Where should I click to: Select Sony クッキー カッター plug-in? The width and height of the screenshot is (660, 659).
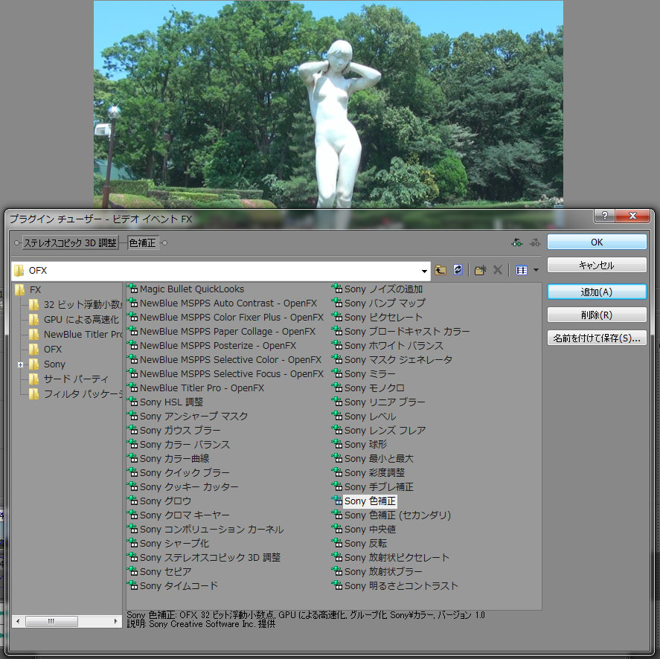point(183,487)
